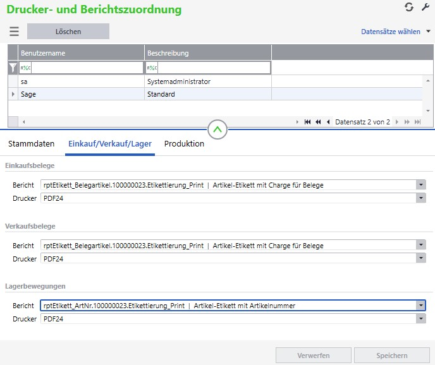Click the Beschreibung column header
435x365 pixels.
pyautogui.click(x=208, y=53)
